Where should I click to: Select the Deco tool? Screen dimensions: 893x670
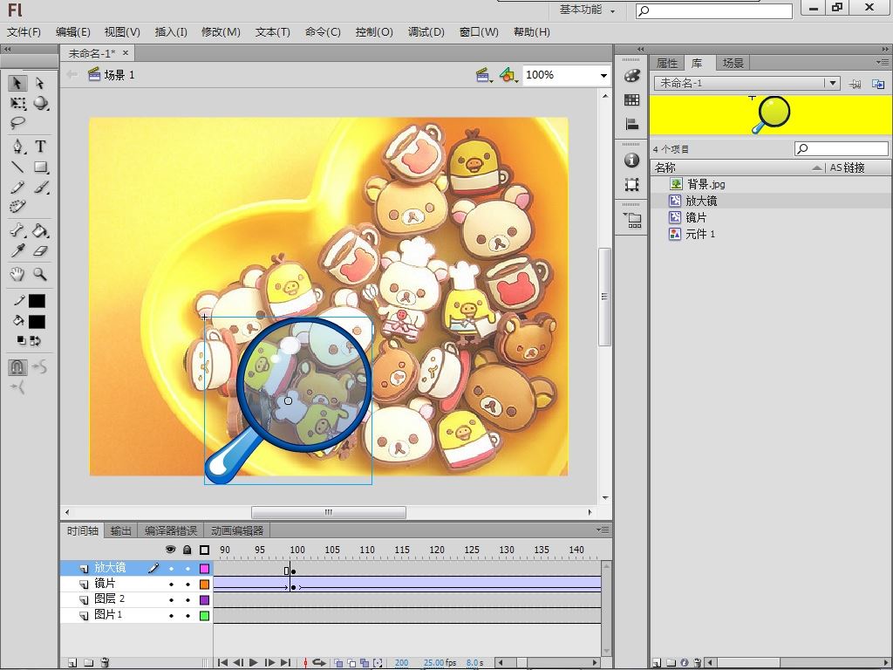tap(17, 206)
